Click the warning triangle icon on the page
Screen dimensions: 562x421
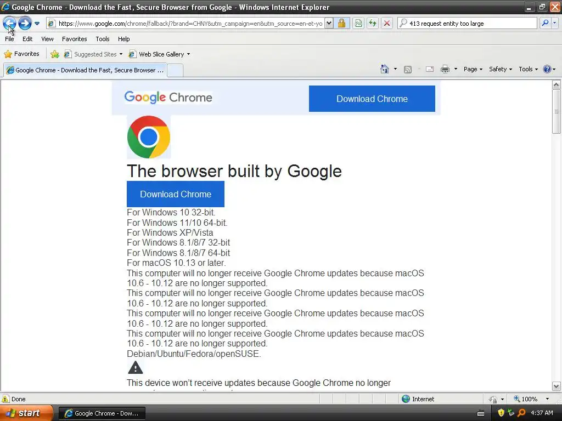[136, 368]
